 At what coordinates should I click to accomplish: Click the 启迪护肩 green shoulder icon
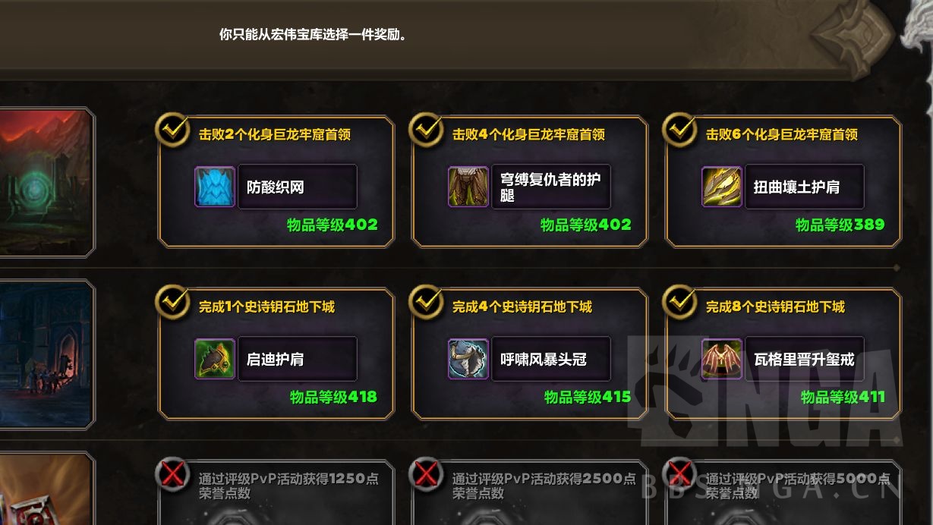tap(216, 359)
